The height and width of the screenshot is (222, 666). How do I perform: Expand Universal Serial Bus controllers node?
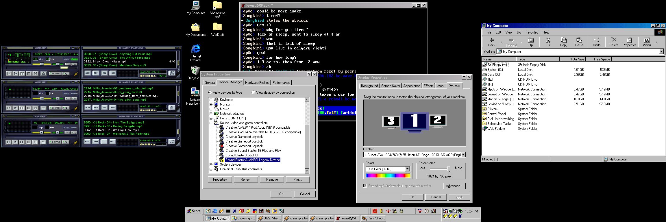[x=211, y=169]
